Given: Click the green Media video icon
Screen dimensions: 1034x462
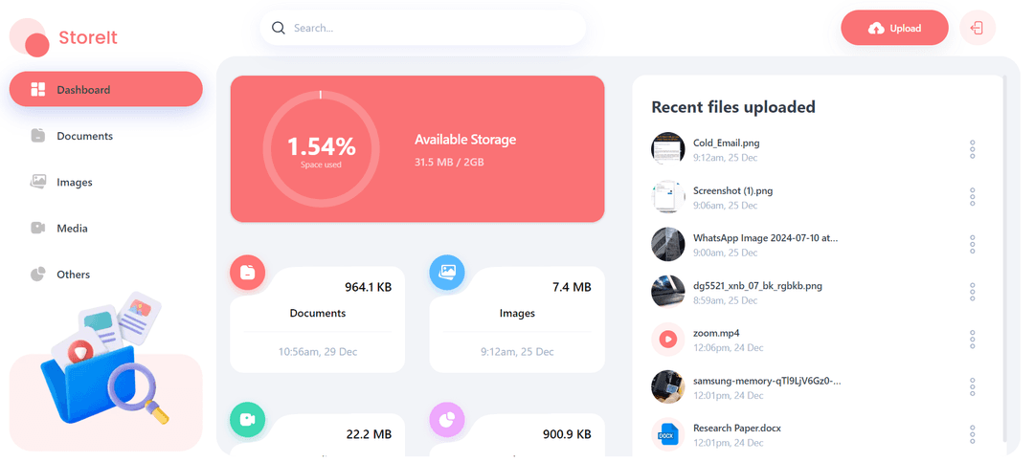Looking at the screenshot, I should (248, 419).
